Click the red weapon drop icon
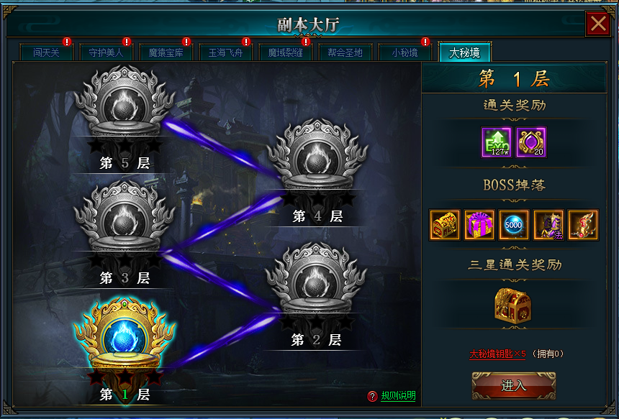Viewport: 619px width, 419px height. [x=583, y=225]
